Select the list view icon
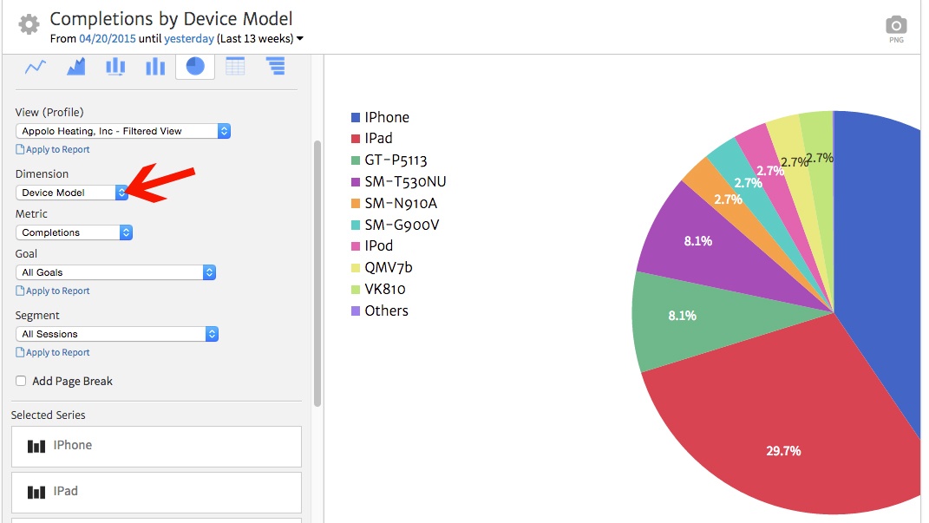The width and height of the screenshot is (929, 523). coord(275,66)
